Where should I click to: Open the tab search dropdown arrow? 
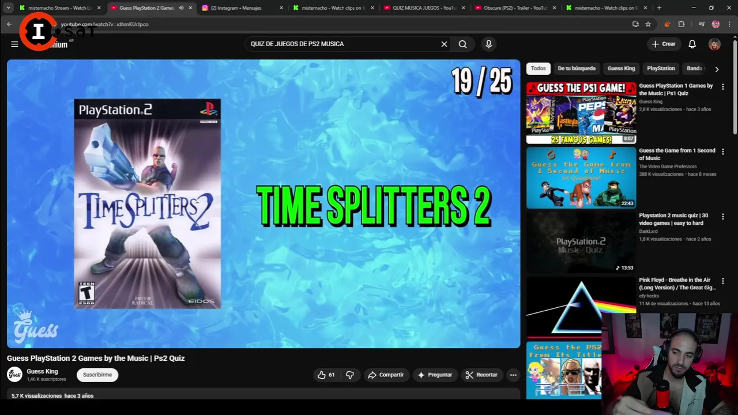(8, 8)
